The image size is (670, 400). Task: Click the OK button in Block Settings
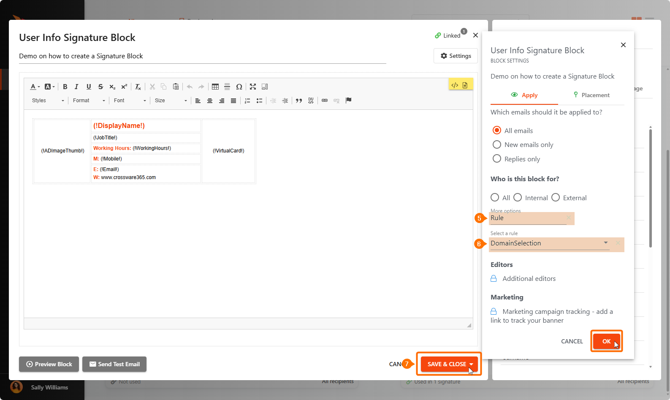[x=606, y=341]
